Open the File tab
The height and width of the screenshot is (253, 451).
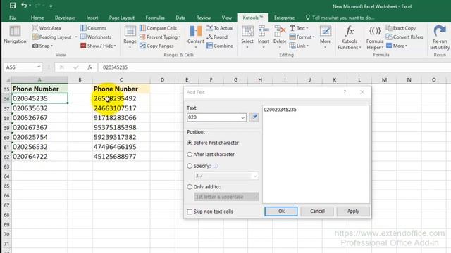(13, 18)
